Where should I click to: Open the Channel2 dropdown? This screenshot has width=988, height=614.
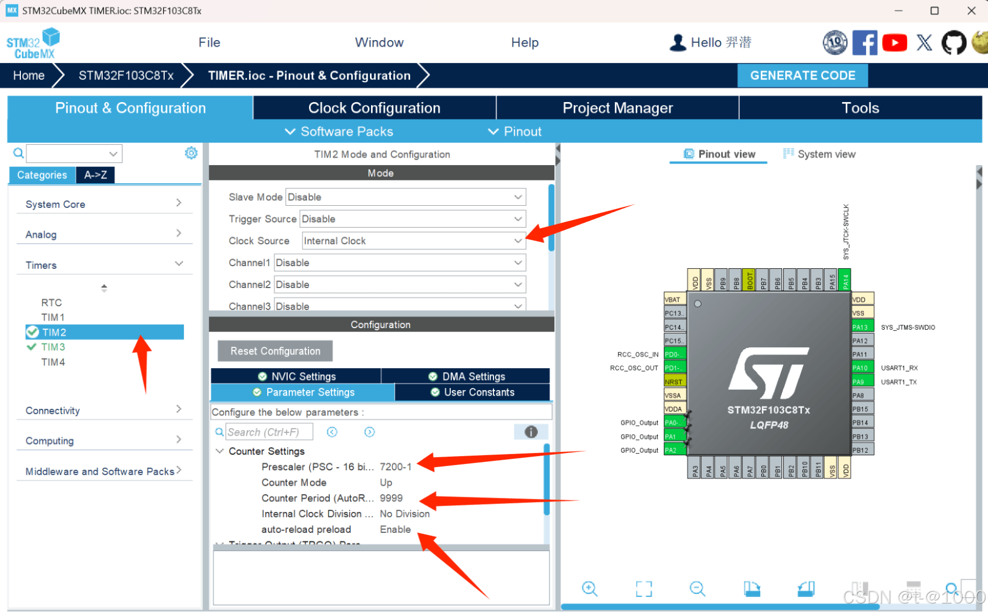pos(400,284)
